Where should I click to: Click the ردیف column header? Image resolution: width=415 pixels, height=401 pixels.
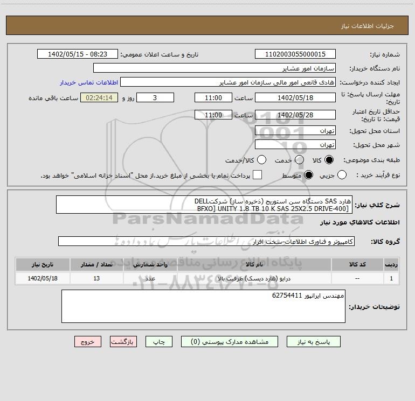pos(391,264)
